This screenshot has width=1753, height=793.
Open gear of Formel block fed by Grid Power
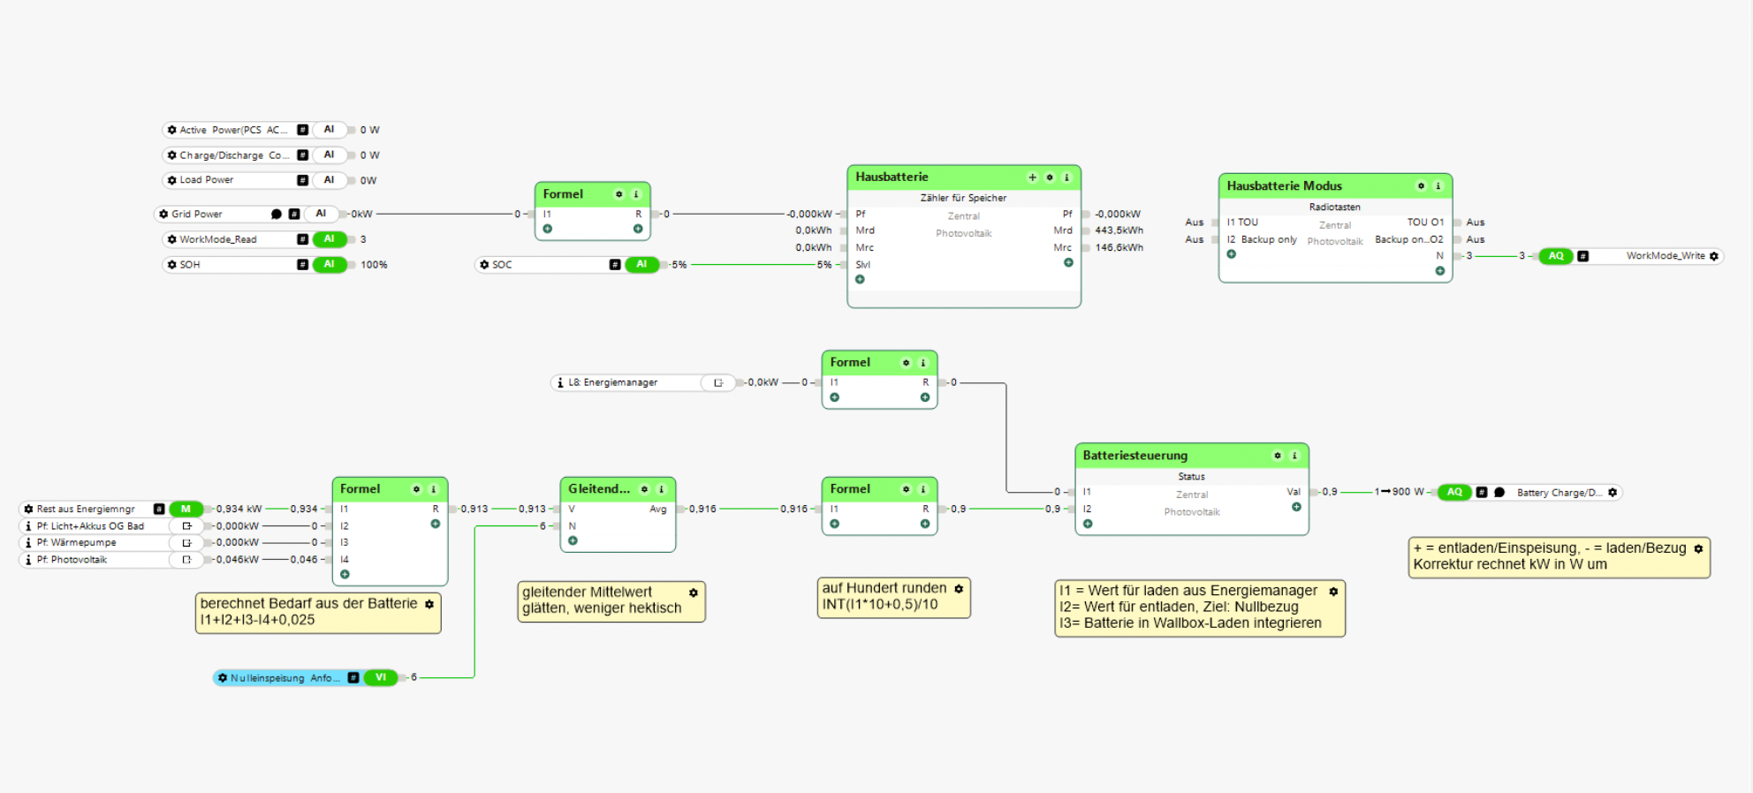(x=618, y=194)
